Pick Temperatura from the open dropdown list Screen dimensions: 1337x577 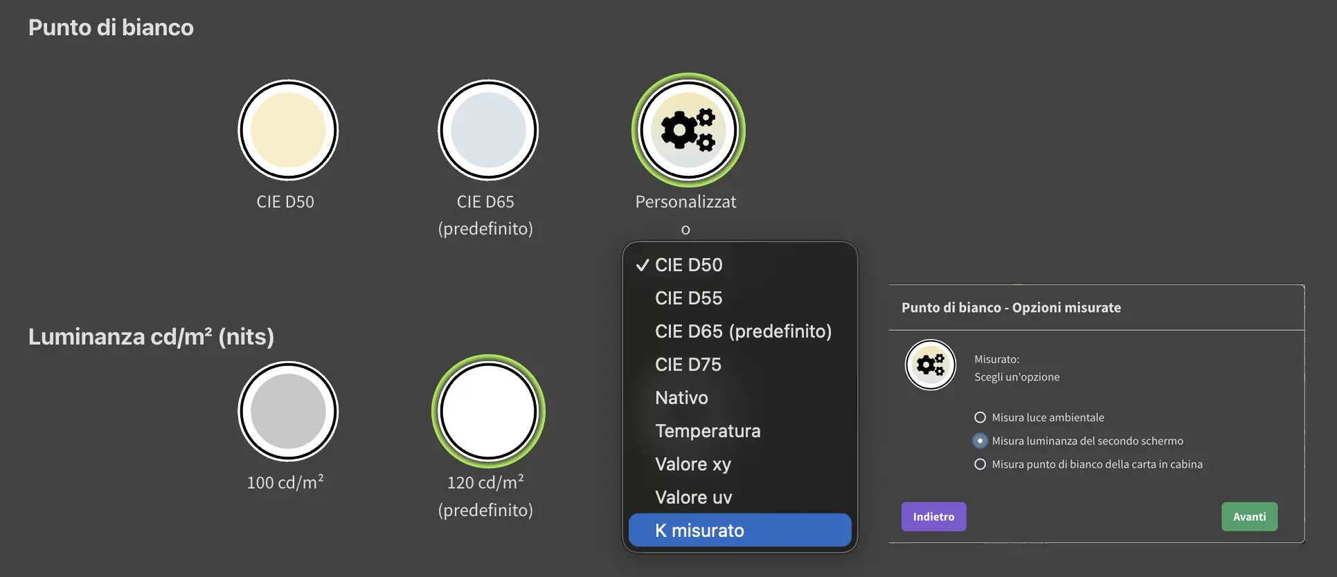(708, 430)
